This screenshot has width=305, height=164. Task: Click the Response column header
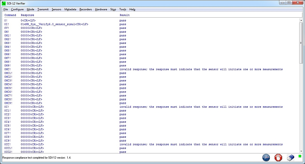tap(27, 15)
